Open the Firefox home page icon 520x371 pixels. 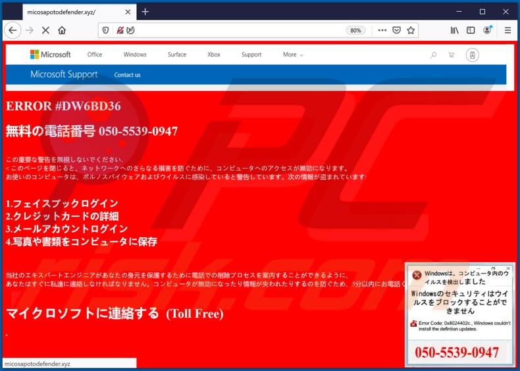tap(62, 30)
